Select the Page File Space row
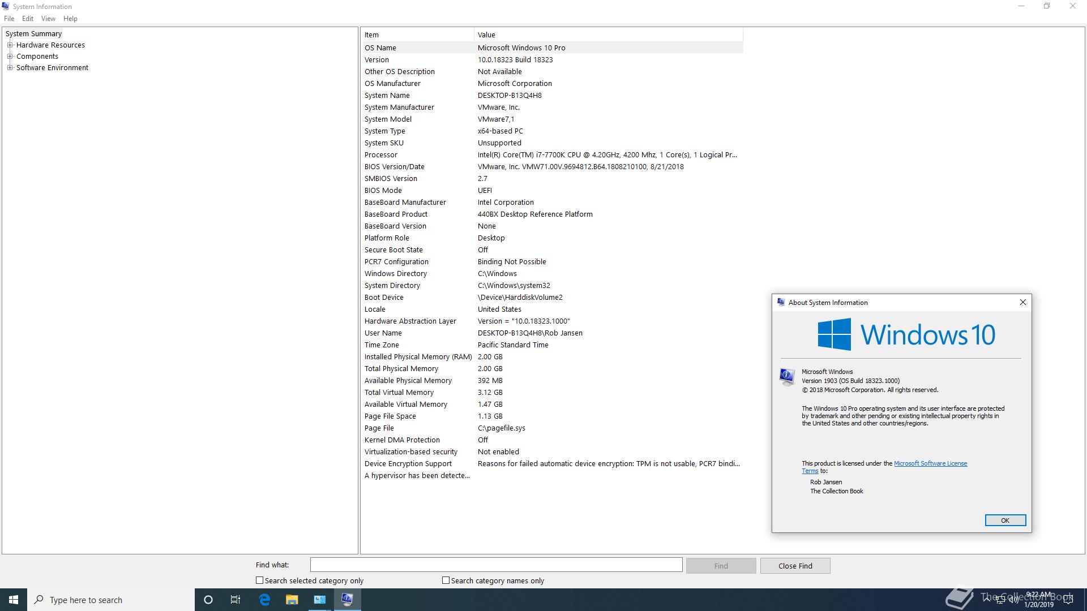Image resolution: width=1087 pixels, height=611 pixels. tap(553, 416)
